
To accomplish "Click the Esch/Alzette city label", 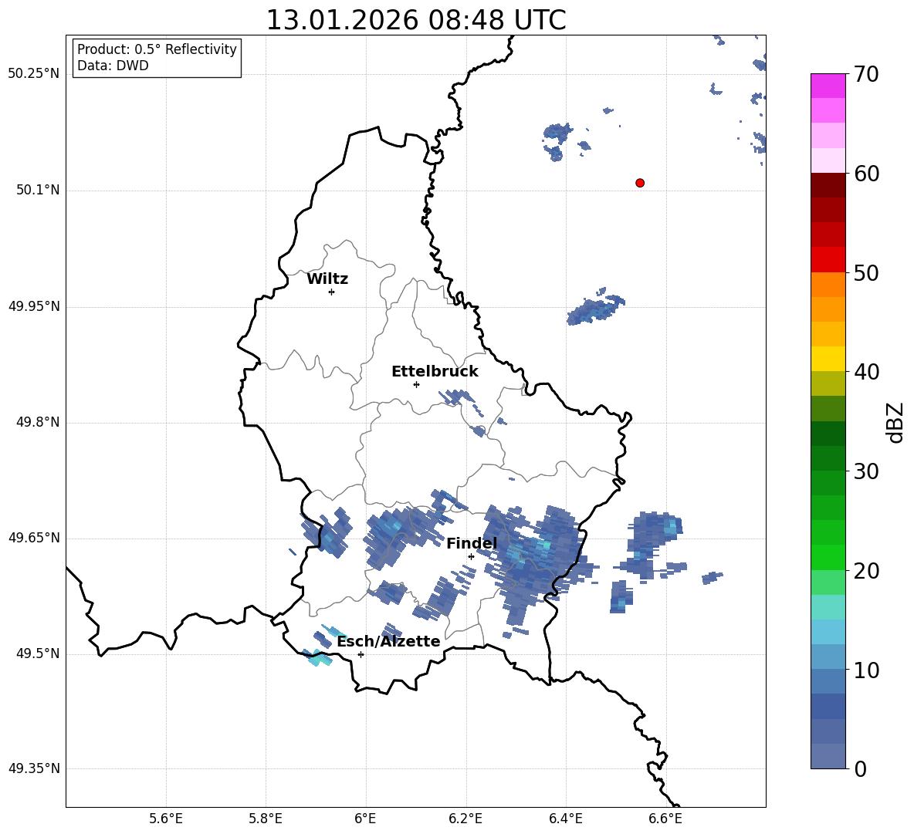I will coord(388,641).
